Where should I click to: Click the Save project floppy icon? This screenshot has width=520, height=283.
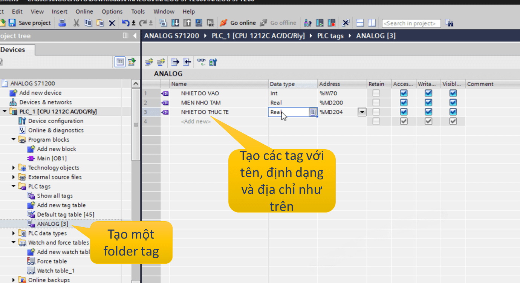(x=12, y=23)
